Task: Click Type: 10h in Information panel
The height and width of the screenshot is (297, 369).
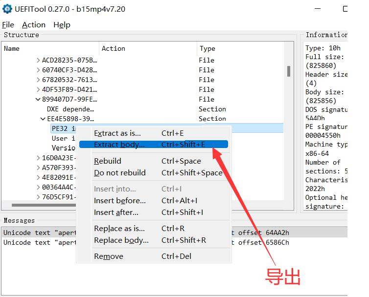Action: coord(323,48)
